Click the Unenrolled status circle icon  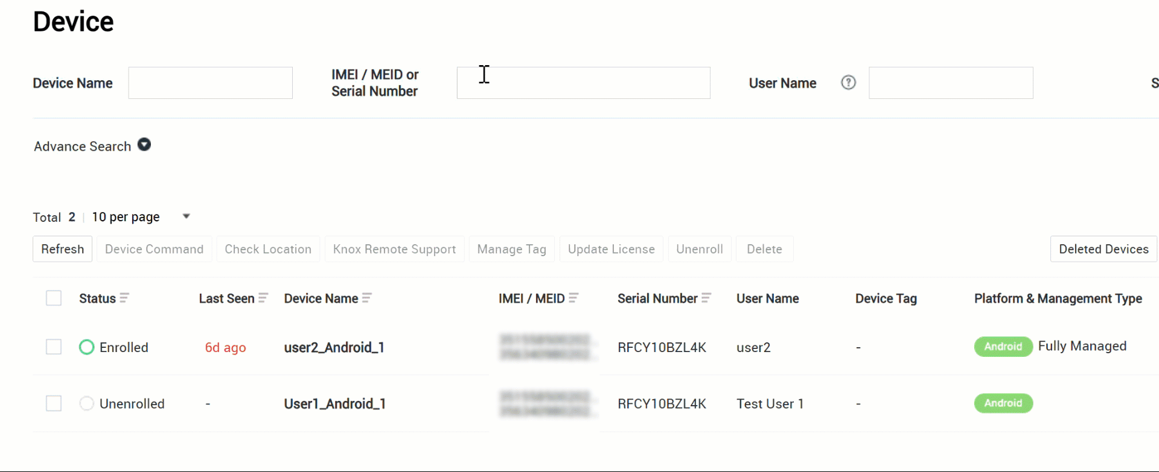click(87, 403)
